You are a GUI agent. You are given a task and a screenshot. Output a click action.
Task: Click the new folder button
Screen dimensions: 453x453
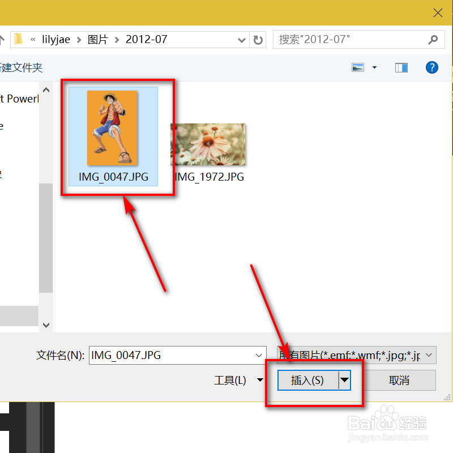tap(22, 68)
